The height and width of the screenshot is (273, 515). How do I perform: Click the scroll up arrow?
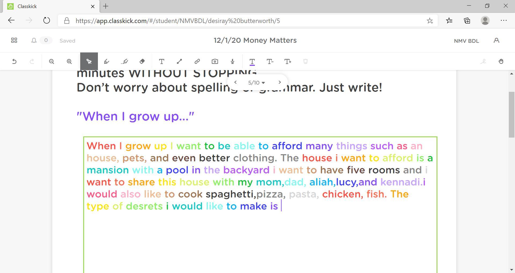tap(512, 74)
